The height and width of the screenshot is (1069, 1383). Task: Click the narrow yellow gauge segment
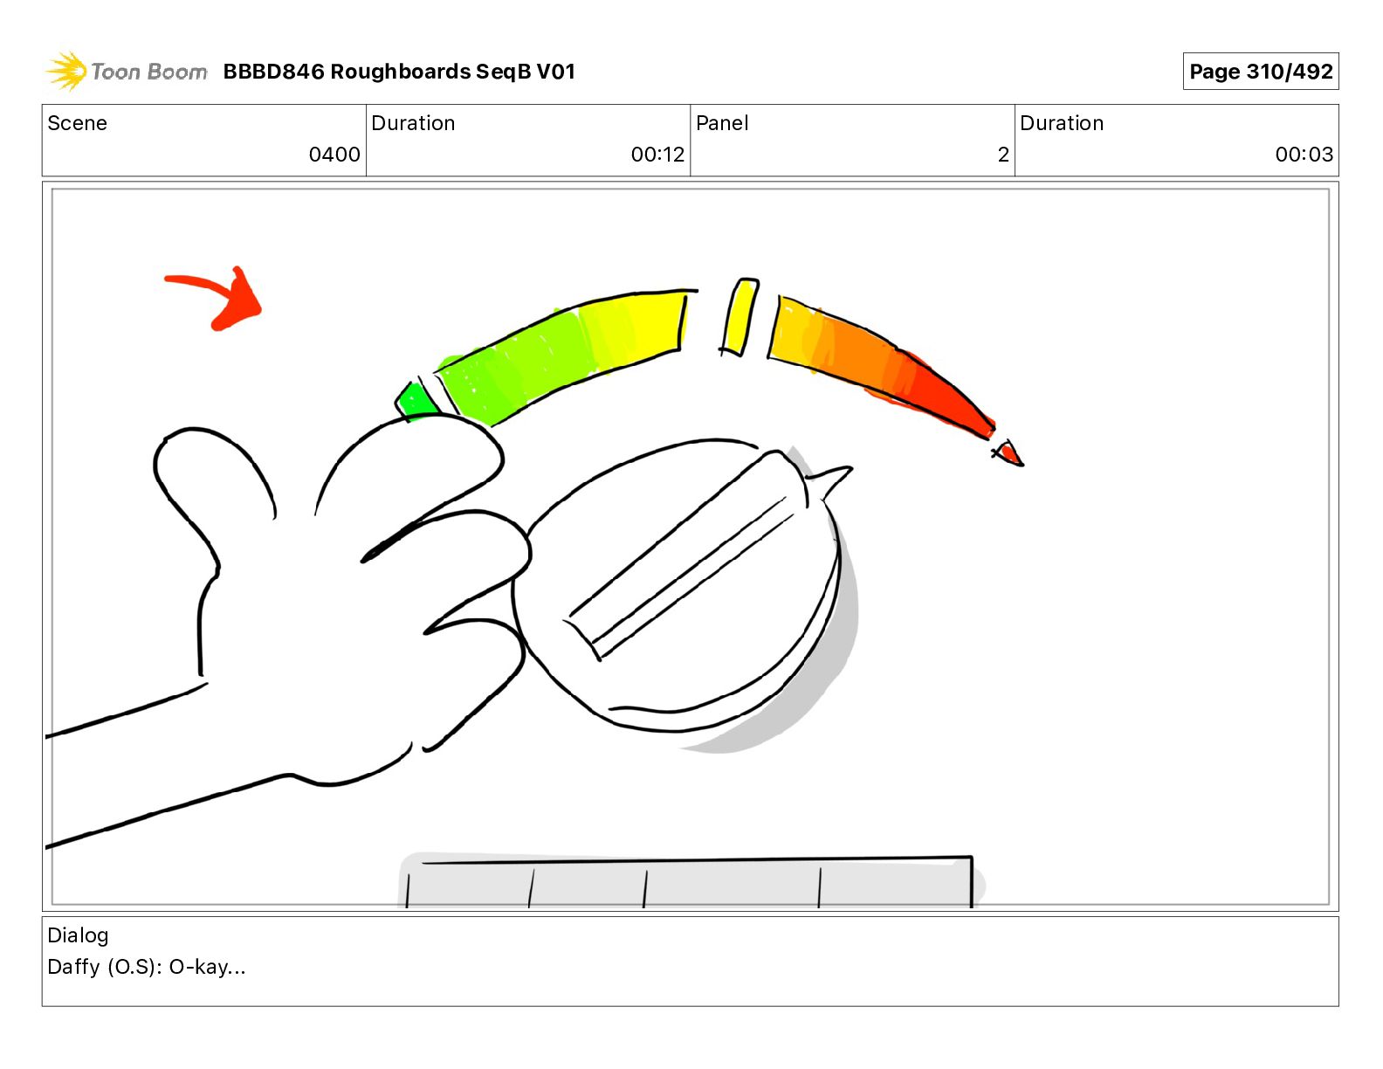[x=740, y=317]
